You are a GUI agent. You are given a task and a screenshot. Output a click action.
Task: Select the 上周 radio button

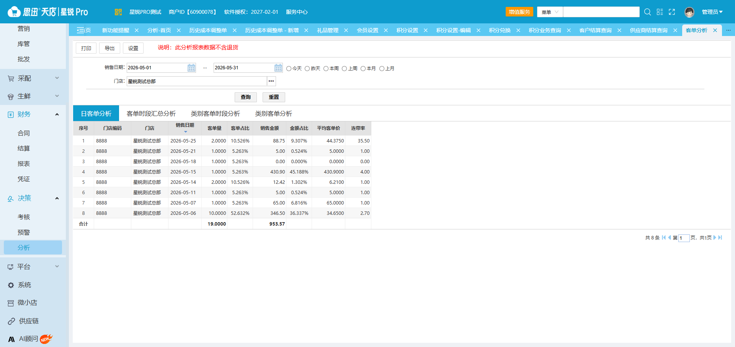[x=344, y=69]
